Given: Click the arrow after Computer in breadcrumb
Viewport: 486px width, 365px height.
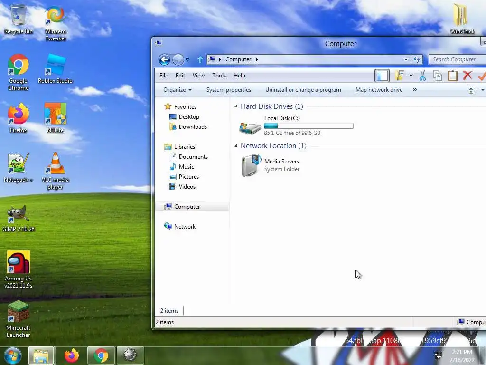Looking at the screenshot, I should pyautogui.click(x=257, y=59).
